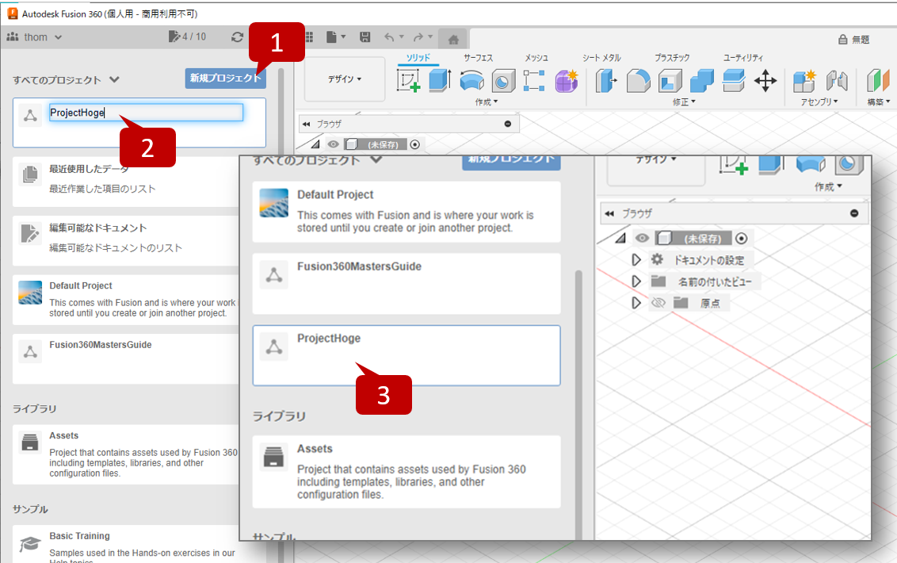This screenshot has height=563, width=897.
Task: Switch to the プラスチック tab
Action: 672,58
